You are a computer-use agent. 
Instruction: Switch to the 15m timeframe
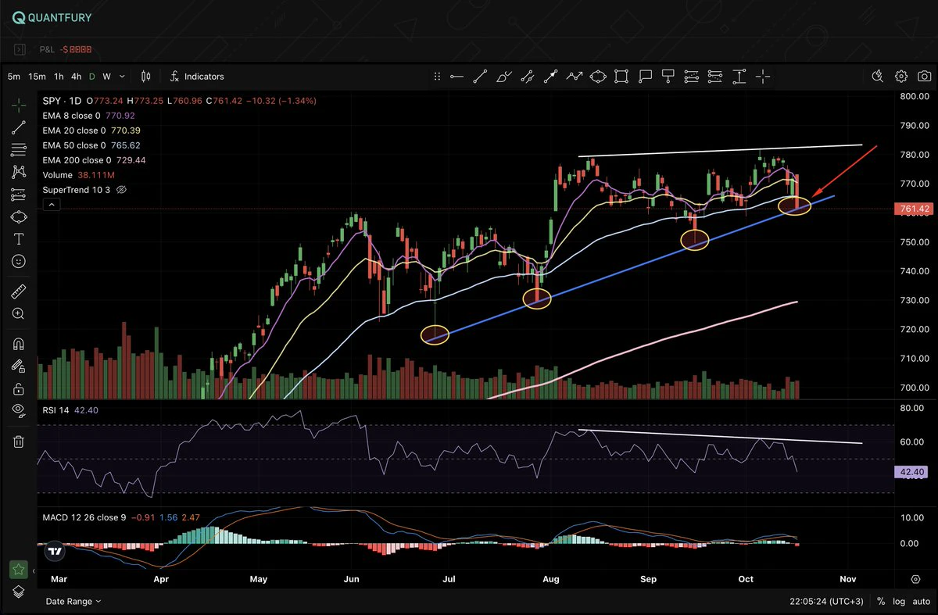pyautogui.click(x=37, y=77)
